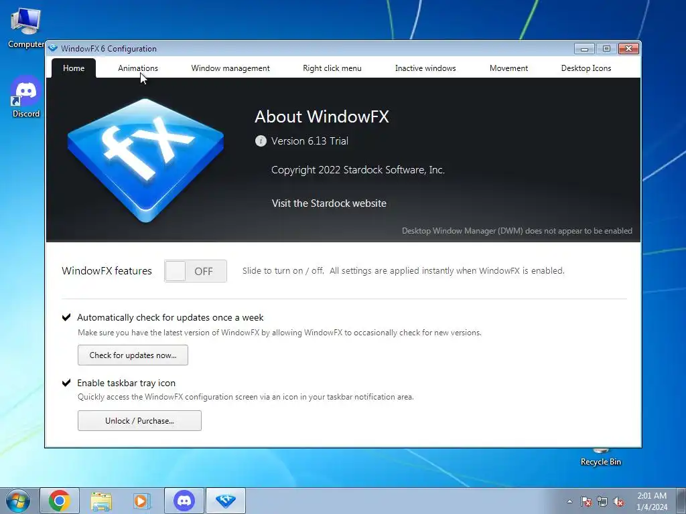Minimize the WindowFX Configuration window
Image resolution: width=686 pixels, height=514 pixels.
click(584, 48)
